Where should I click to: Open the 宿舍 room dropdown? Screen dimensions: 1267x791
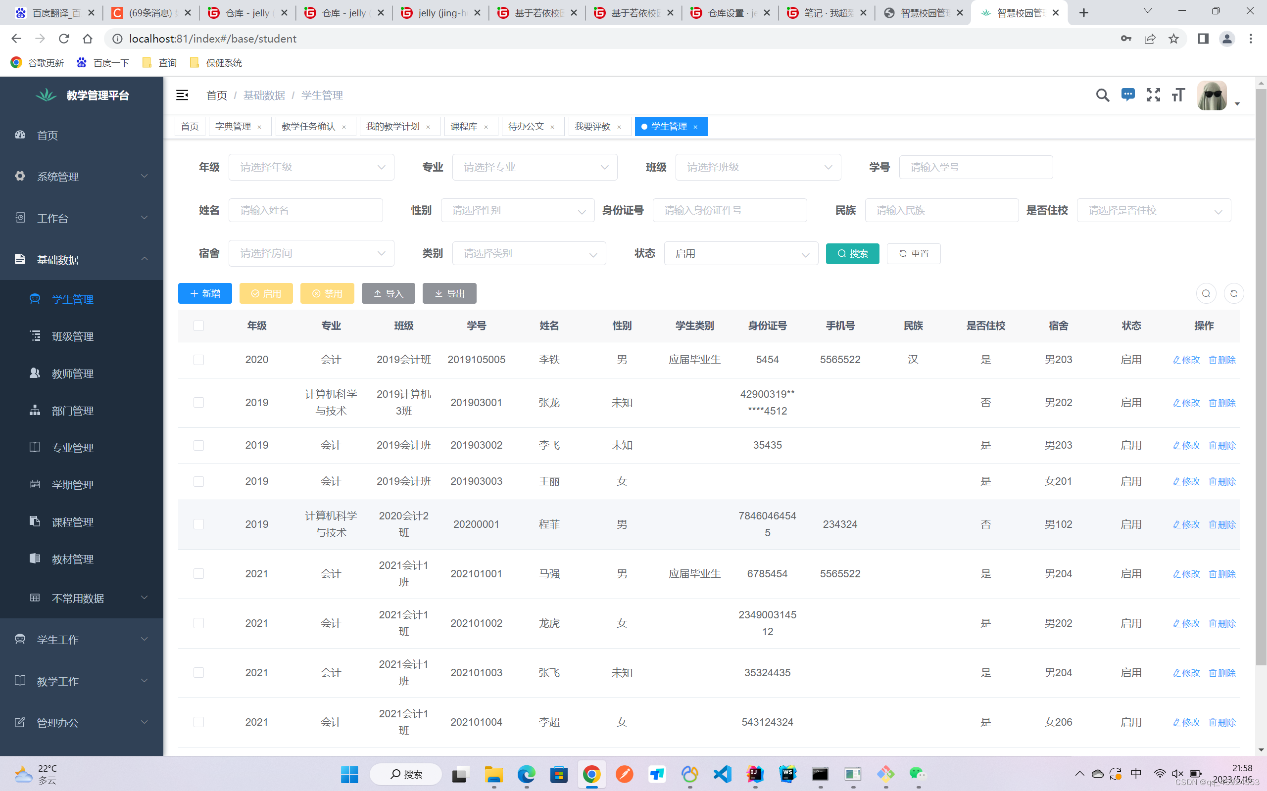click(311, 253)
